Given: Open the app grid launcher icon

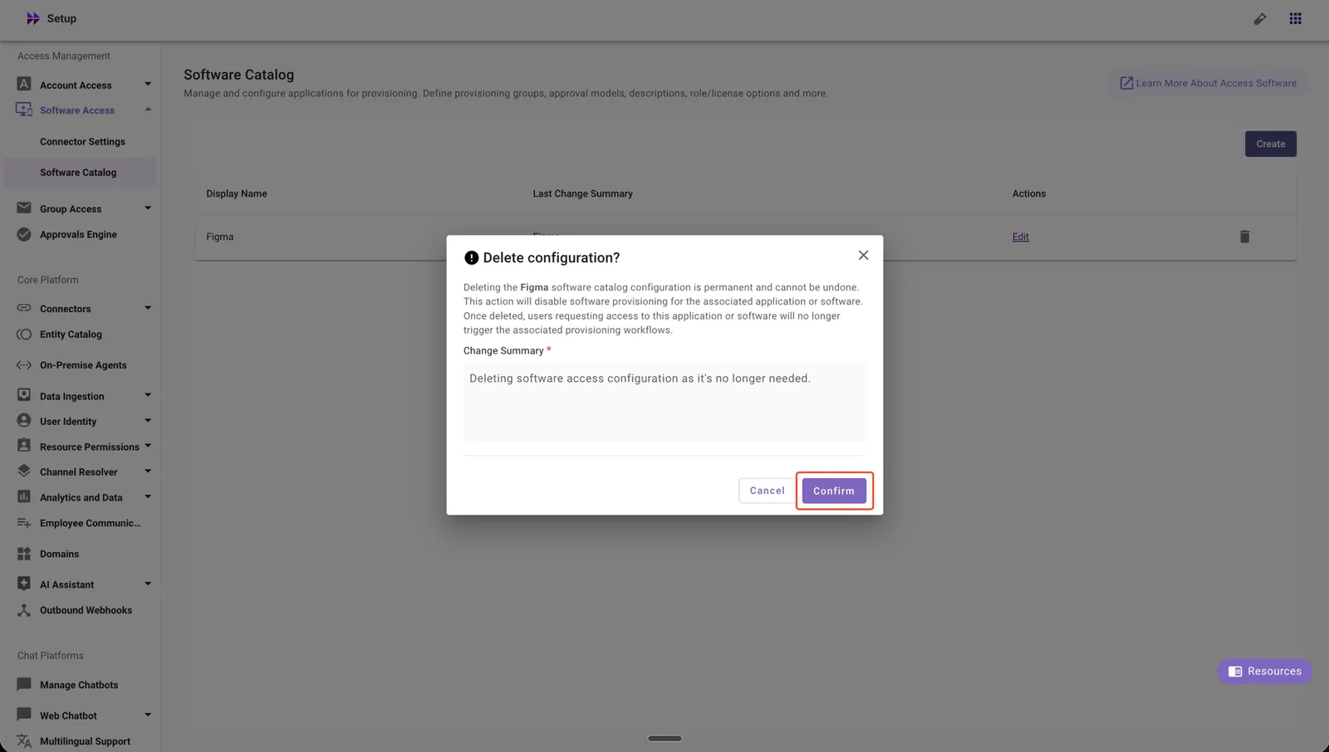Looking at the screenshot, I should tap(1295, 18).
